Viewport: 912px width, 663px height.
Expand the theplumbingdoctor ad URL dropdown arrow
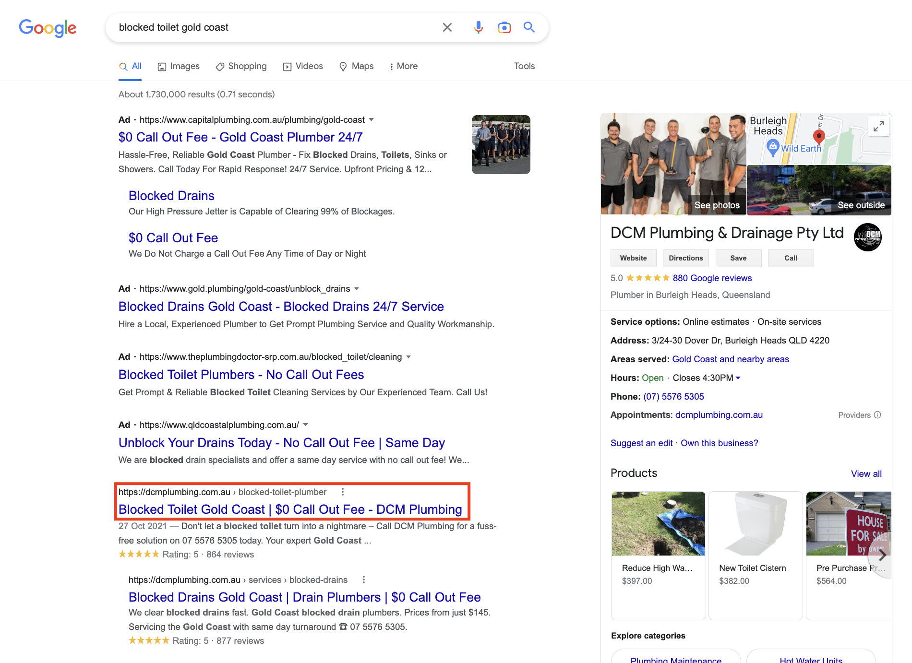click(408, 357)
